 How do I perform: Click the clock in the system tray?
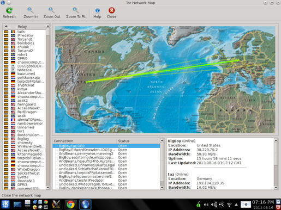click(x=263, y=205)
